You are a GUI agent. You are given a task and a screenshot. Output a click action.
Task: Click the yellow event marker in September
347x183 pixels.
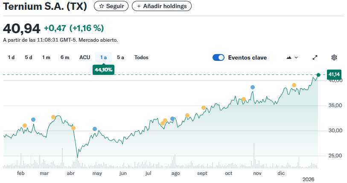(204, 108)
